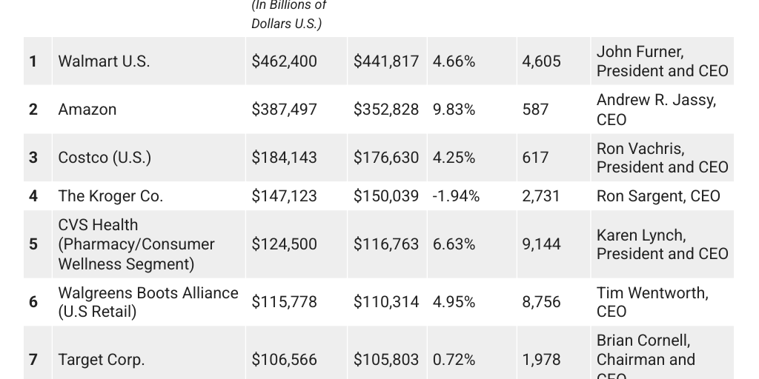The width and height of the screenshot is (759, 379).
Task: Select The Kroger Co. name cell
Action: click(110, 196)
